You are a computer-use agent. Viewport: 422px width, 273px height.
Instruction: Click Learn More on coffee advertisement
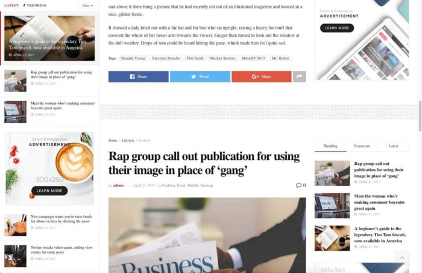(49, 191)
